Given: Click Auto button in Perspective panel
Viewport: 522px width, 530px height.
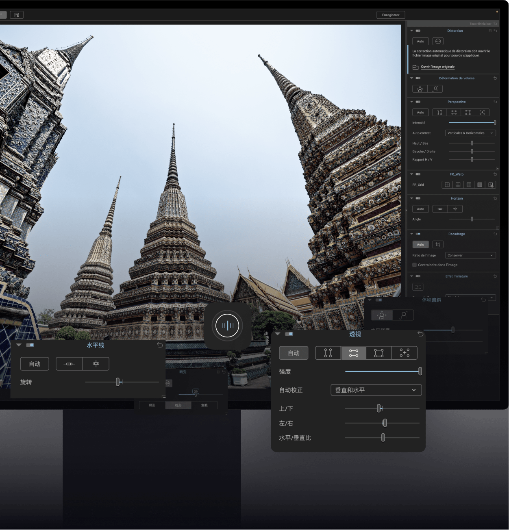Looking at the screenshot, I should click(x=420, y=113).
